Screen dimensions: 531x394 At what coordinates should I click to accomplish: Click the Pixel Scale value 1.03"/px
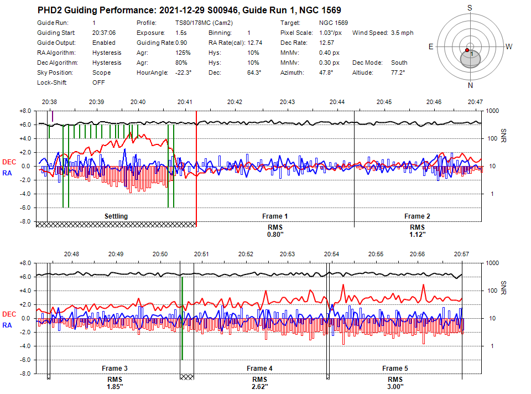330,33
